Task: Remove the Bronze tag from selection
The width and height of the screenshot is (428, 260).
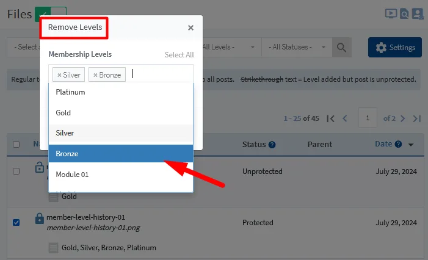Action: point(95,75)
